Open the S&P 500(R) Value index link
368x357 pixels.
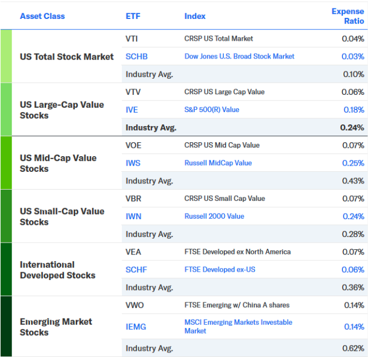pos(212,109)
